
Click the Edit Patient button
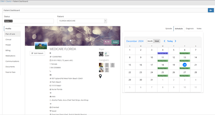[37, 53]
